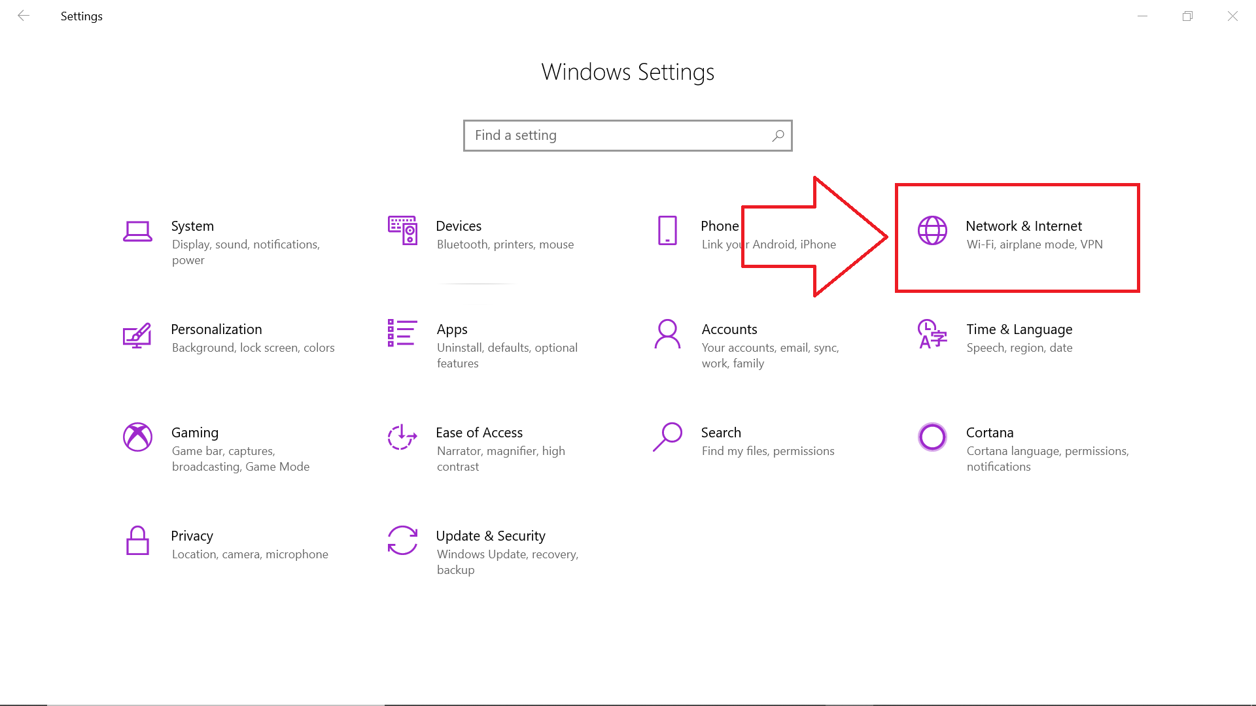The height and width of the screenshot is (706, 1256).
Task: Click the Personalization paintbrush icon
Action: point(137,335)
